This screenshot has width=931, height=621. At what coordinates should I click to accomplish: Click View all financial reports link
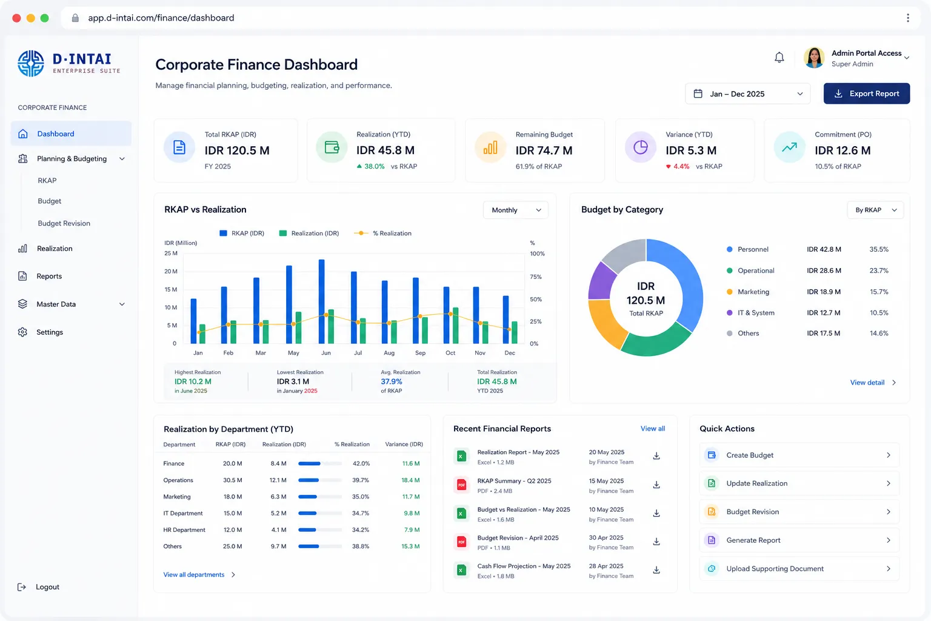pos(653,429)
